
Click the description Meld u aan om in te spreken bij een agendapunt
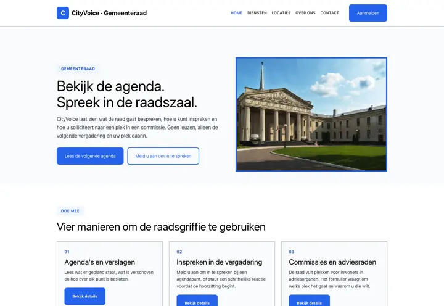click(x=221, y=279)
